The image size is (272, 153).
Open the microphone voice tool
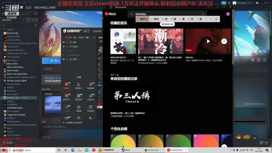(x=90, y=86)
